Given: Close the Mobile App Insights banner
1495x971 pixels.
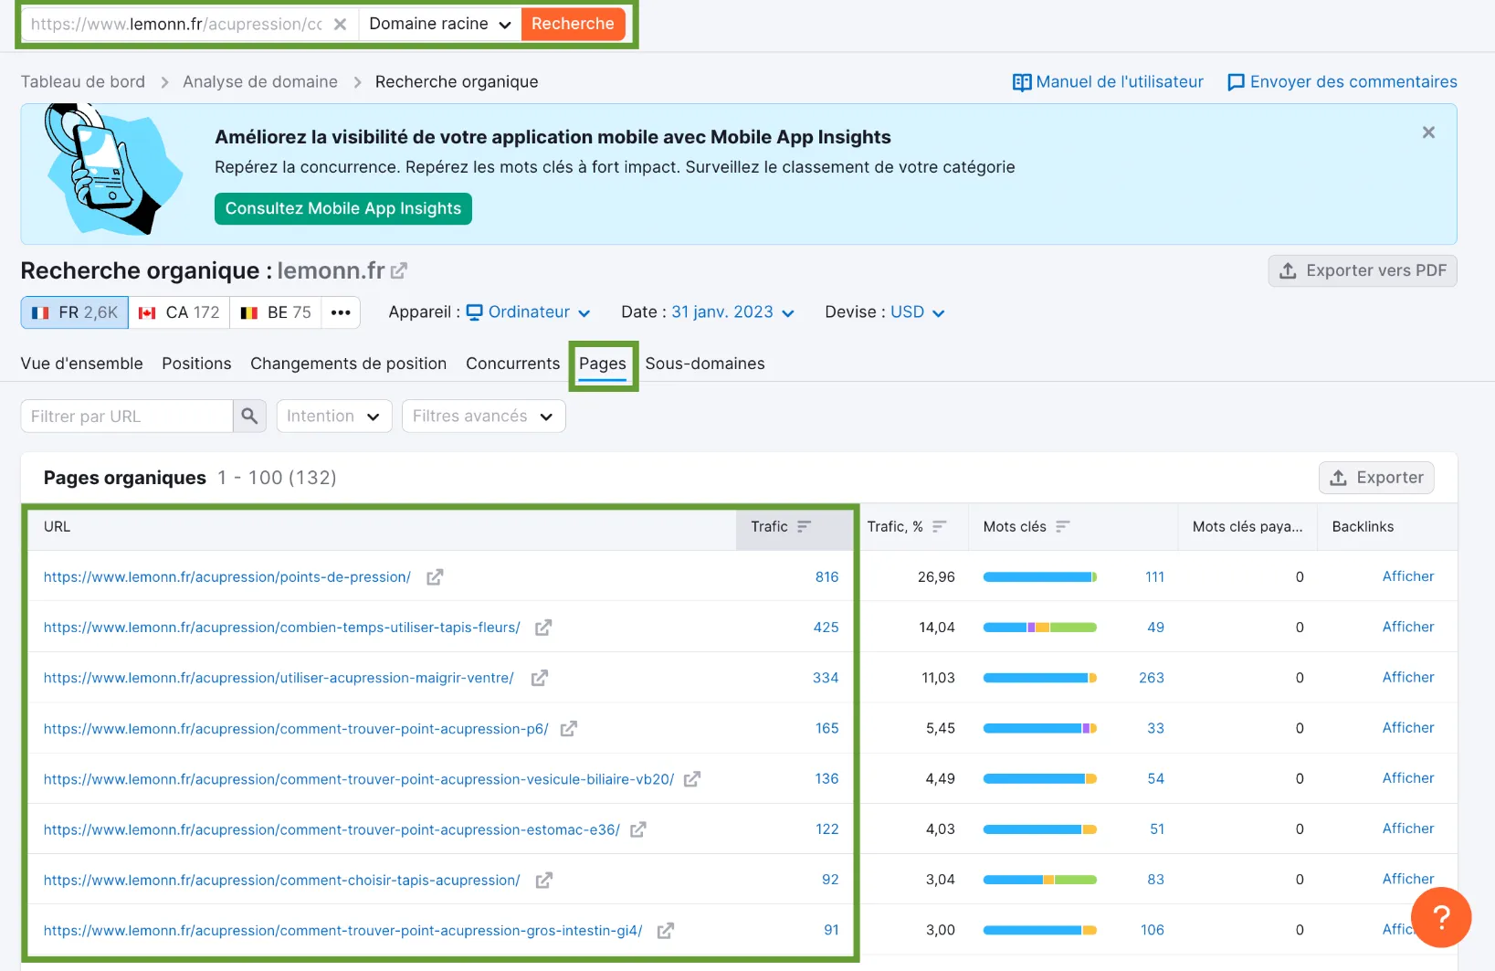Looking at the screenshot, I should [1428, 132].
